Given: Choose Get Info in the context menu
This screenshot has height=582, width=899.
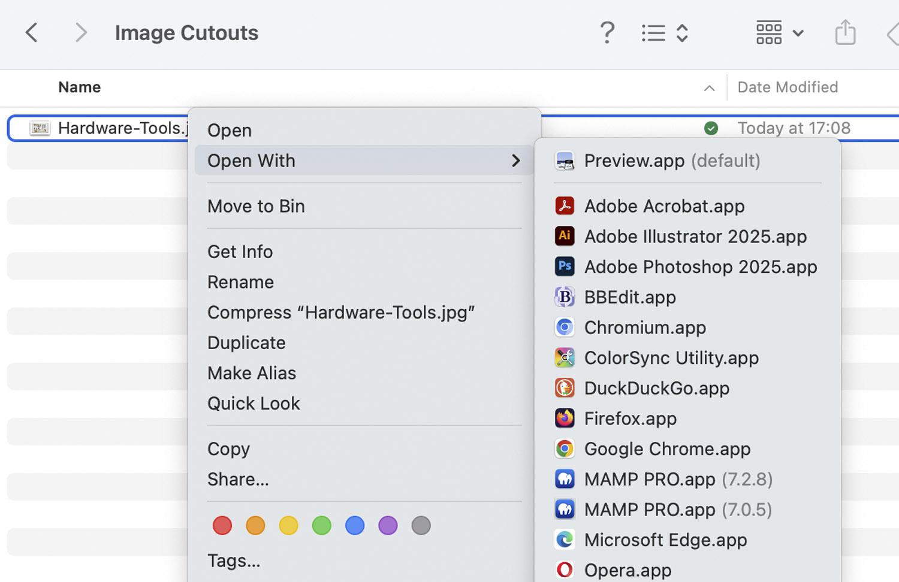Looking at the screenshot, I should pyautogui.click(x=240, y=251).
